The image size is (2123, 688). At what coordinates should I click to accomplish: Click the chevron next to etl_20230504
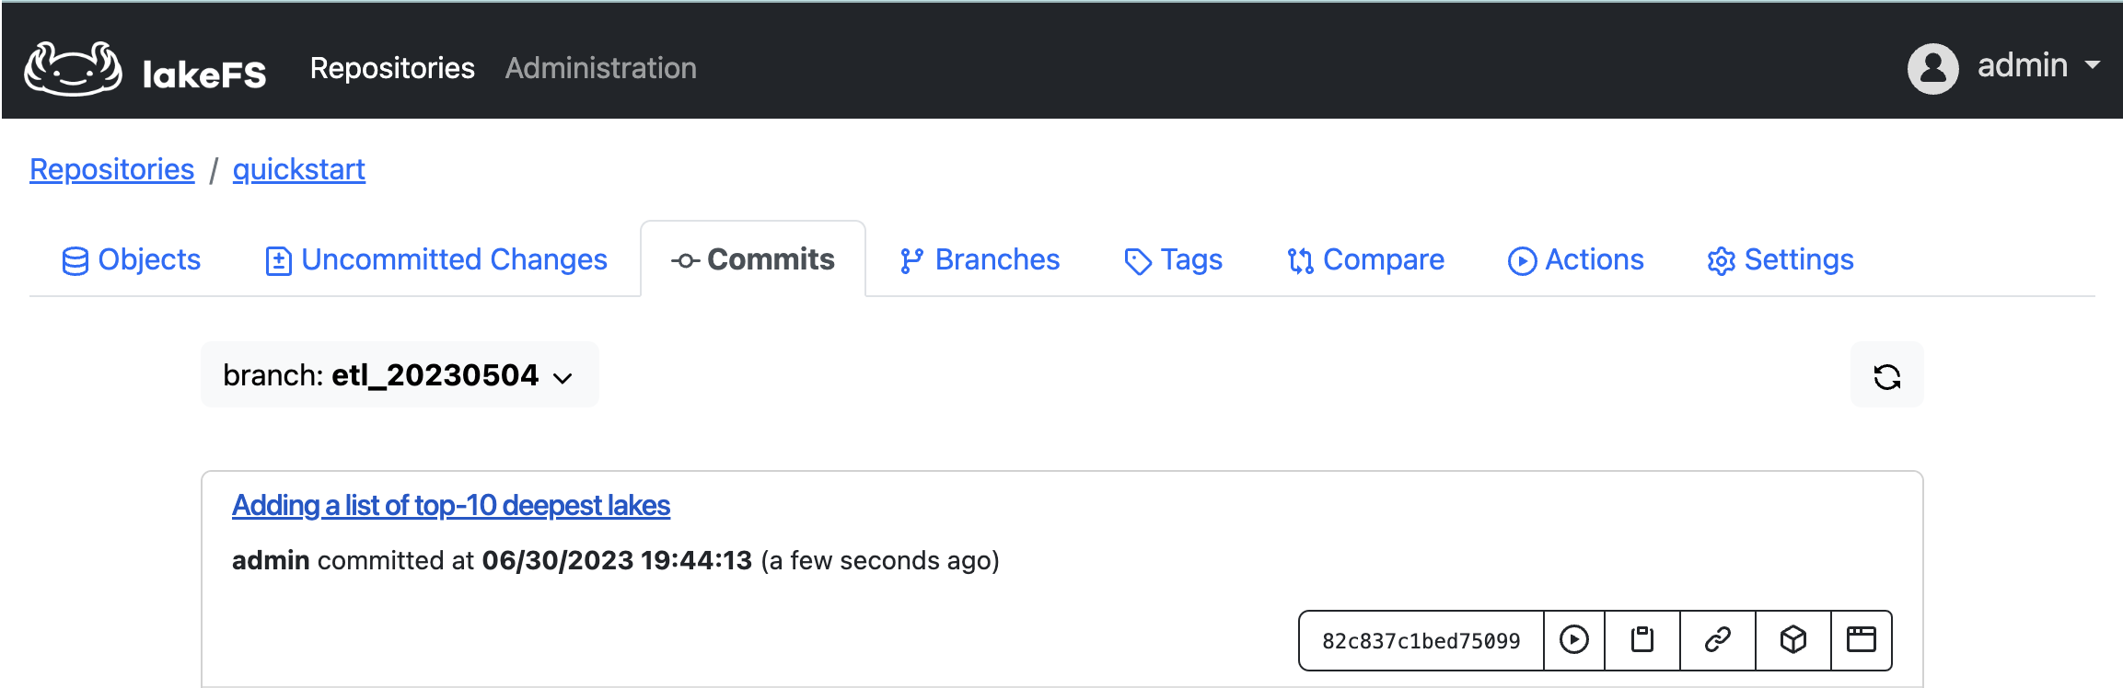coord(563,377)
